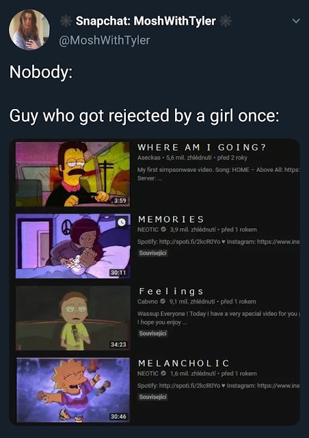The image size is (309, 438).
Task: Open the tweet options chevron menu
Action: 297,21
